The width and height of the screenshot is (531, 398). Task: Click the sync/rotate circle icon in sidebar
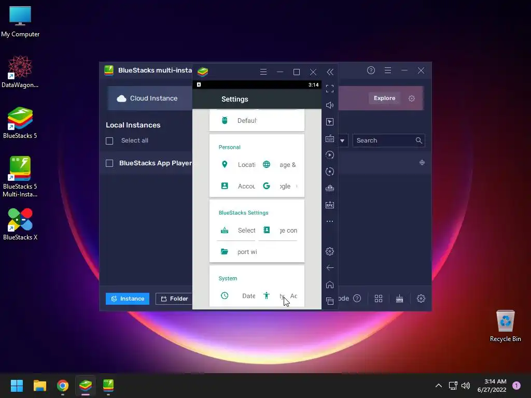329,172
